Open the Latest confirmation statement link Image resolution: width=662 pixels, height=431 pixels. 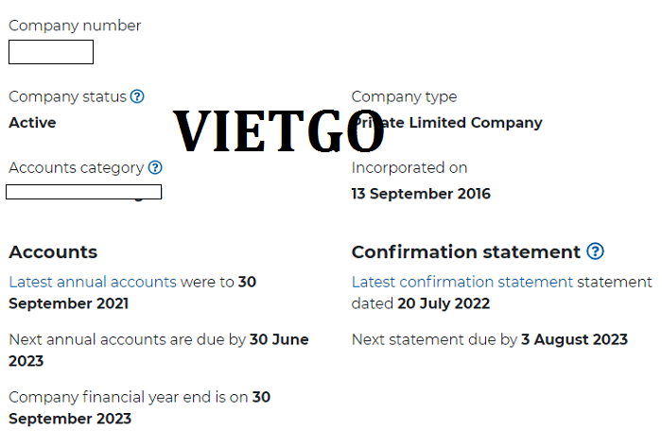pyautogui.click(x=462, y=282)
